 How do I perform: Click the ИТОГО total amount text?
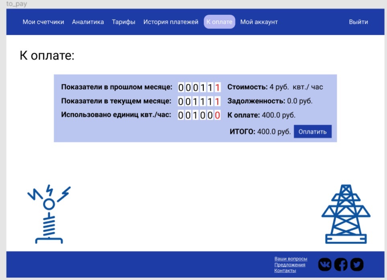(x=260, y=132)
